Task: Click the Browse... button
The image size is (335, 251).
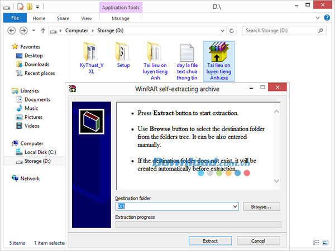Action: tap(261, 206)
